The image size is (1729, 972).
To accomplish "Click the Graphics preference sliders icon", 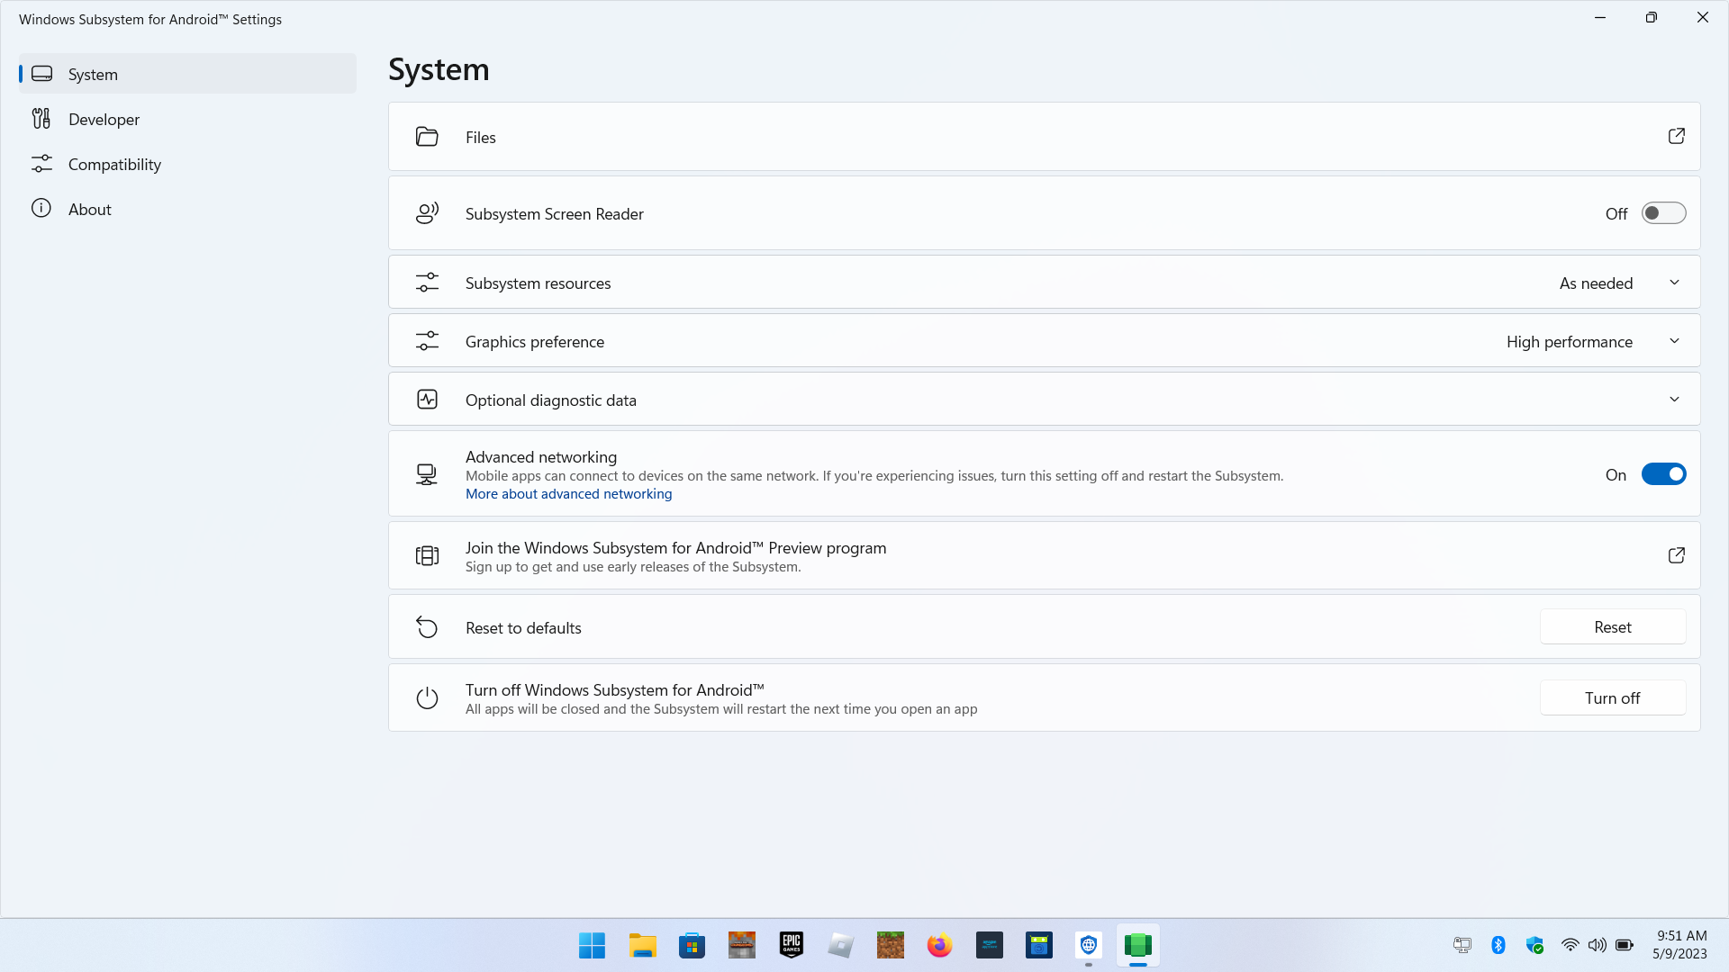I will (x=427, y=341).
